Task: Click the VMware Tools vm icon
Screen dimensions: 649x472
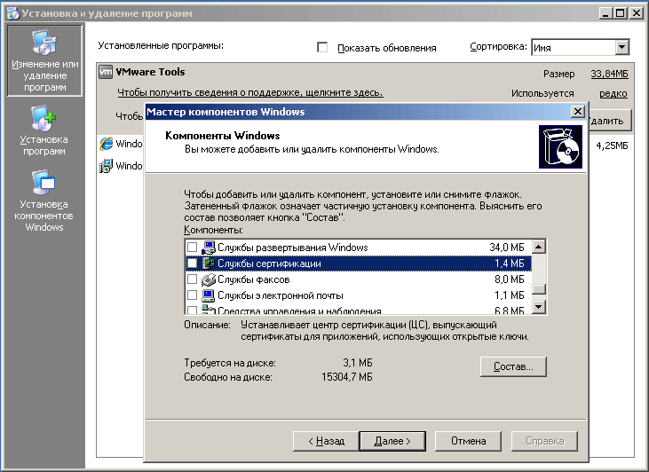Action: tap(105, 72)
